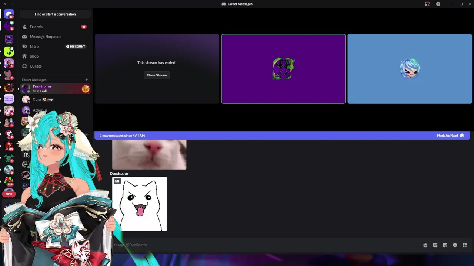
Task: Open the white cat GIF by Dominator
Action: tap(140, 204)
